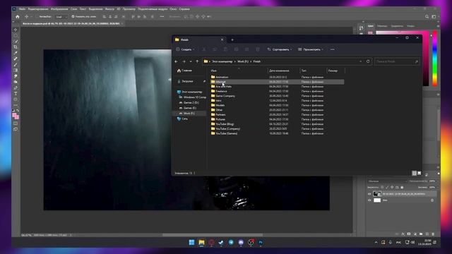
Task: Open Photoshop File menu
Action: (x=22, y=9)
